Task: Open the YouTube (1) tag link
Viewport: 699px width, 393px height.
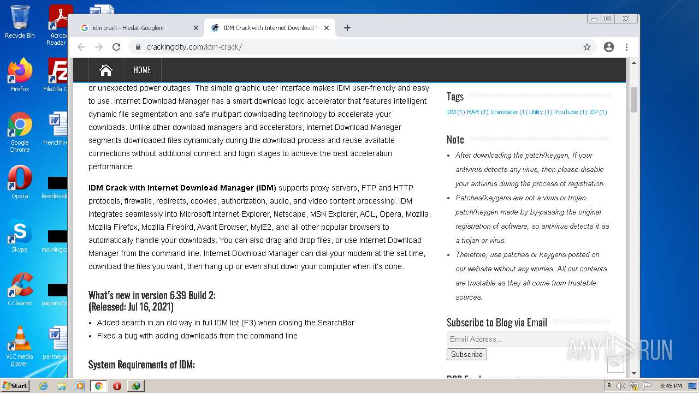Action: [571, 112]
